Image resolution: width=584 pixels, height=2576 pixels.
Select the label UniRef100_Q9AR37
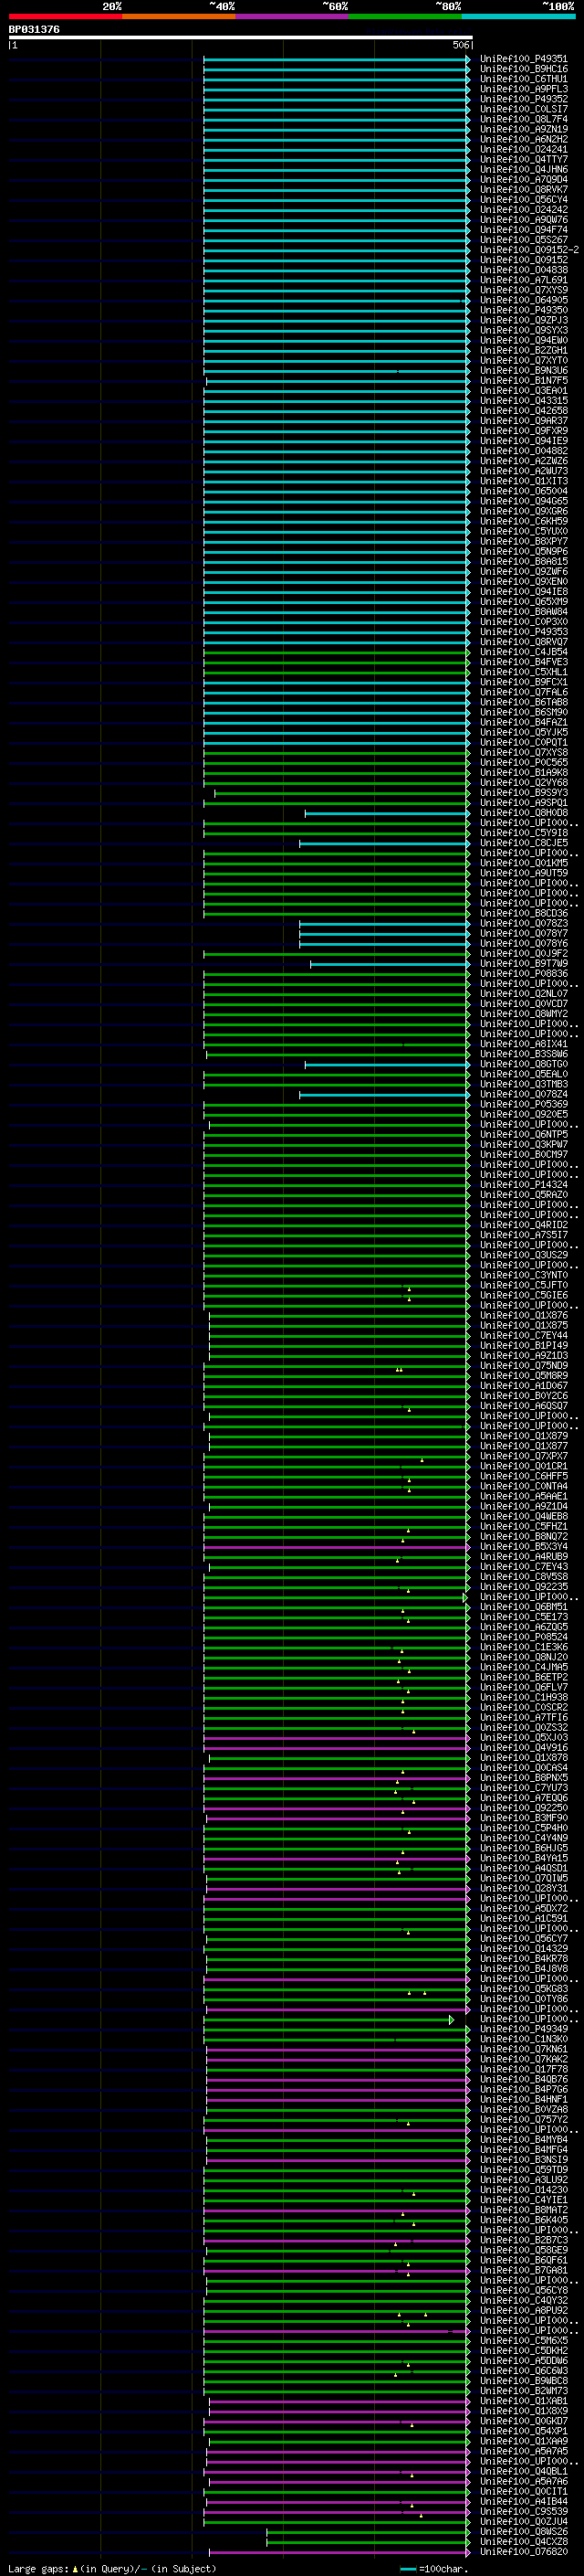pos(523,420)
